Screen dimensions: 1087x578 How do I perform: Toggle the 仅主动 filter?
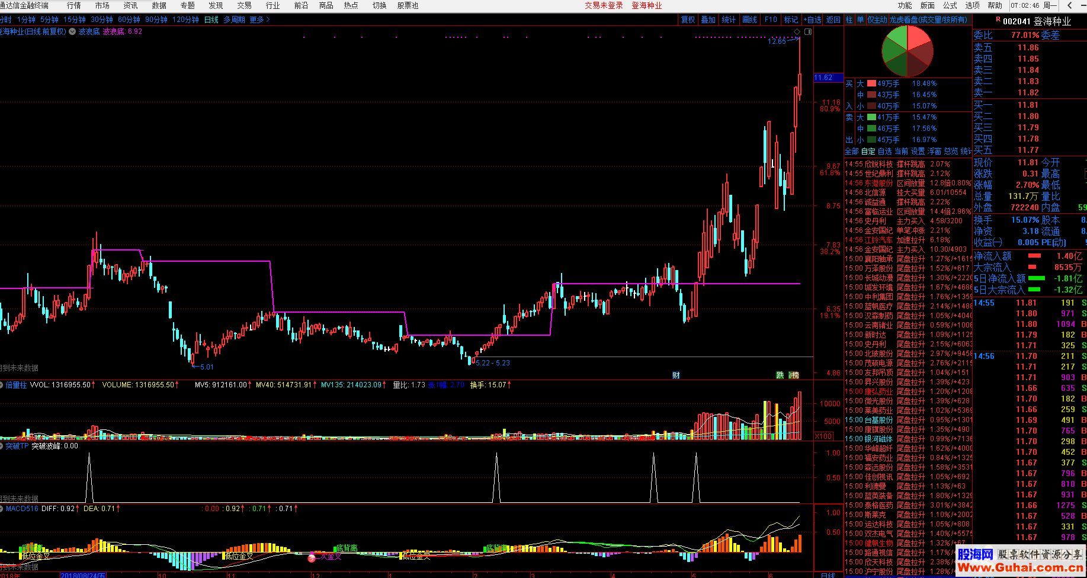[x=877, y=20]
